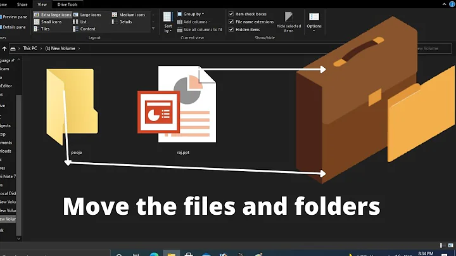Image resolution: width=456 pixels, height=256 pixels.
Task: Expand the chevron after New Volume in address bar
Action: [79, 49]
